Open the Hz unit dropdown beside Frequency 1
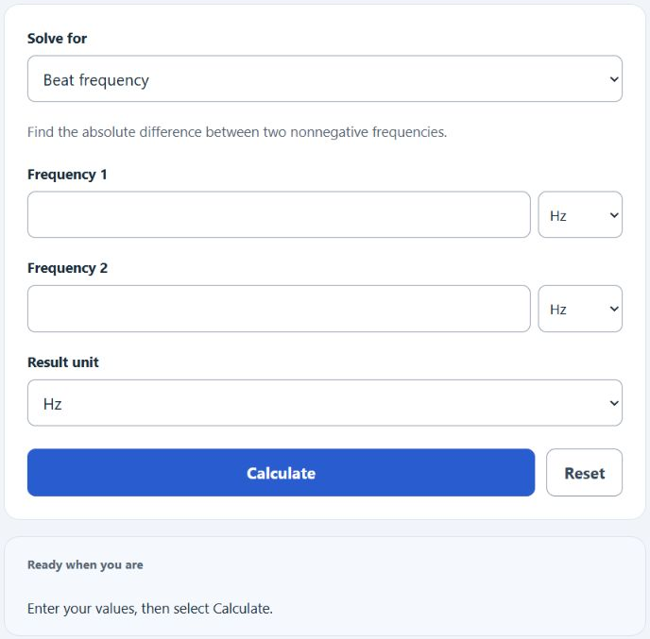Screen dimensions: 650x639 pyautogui.click(x=580, y=214)
